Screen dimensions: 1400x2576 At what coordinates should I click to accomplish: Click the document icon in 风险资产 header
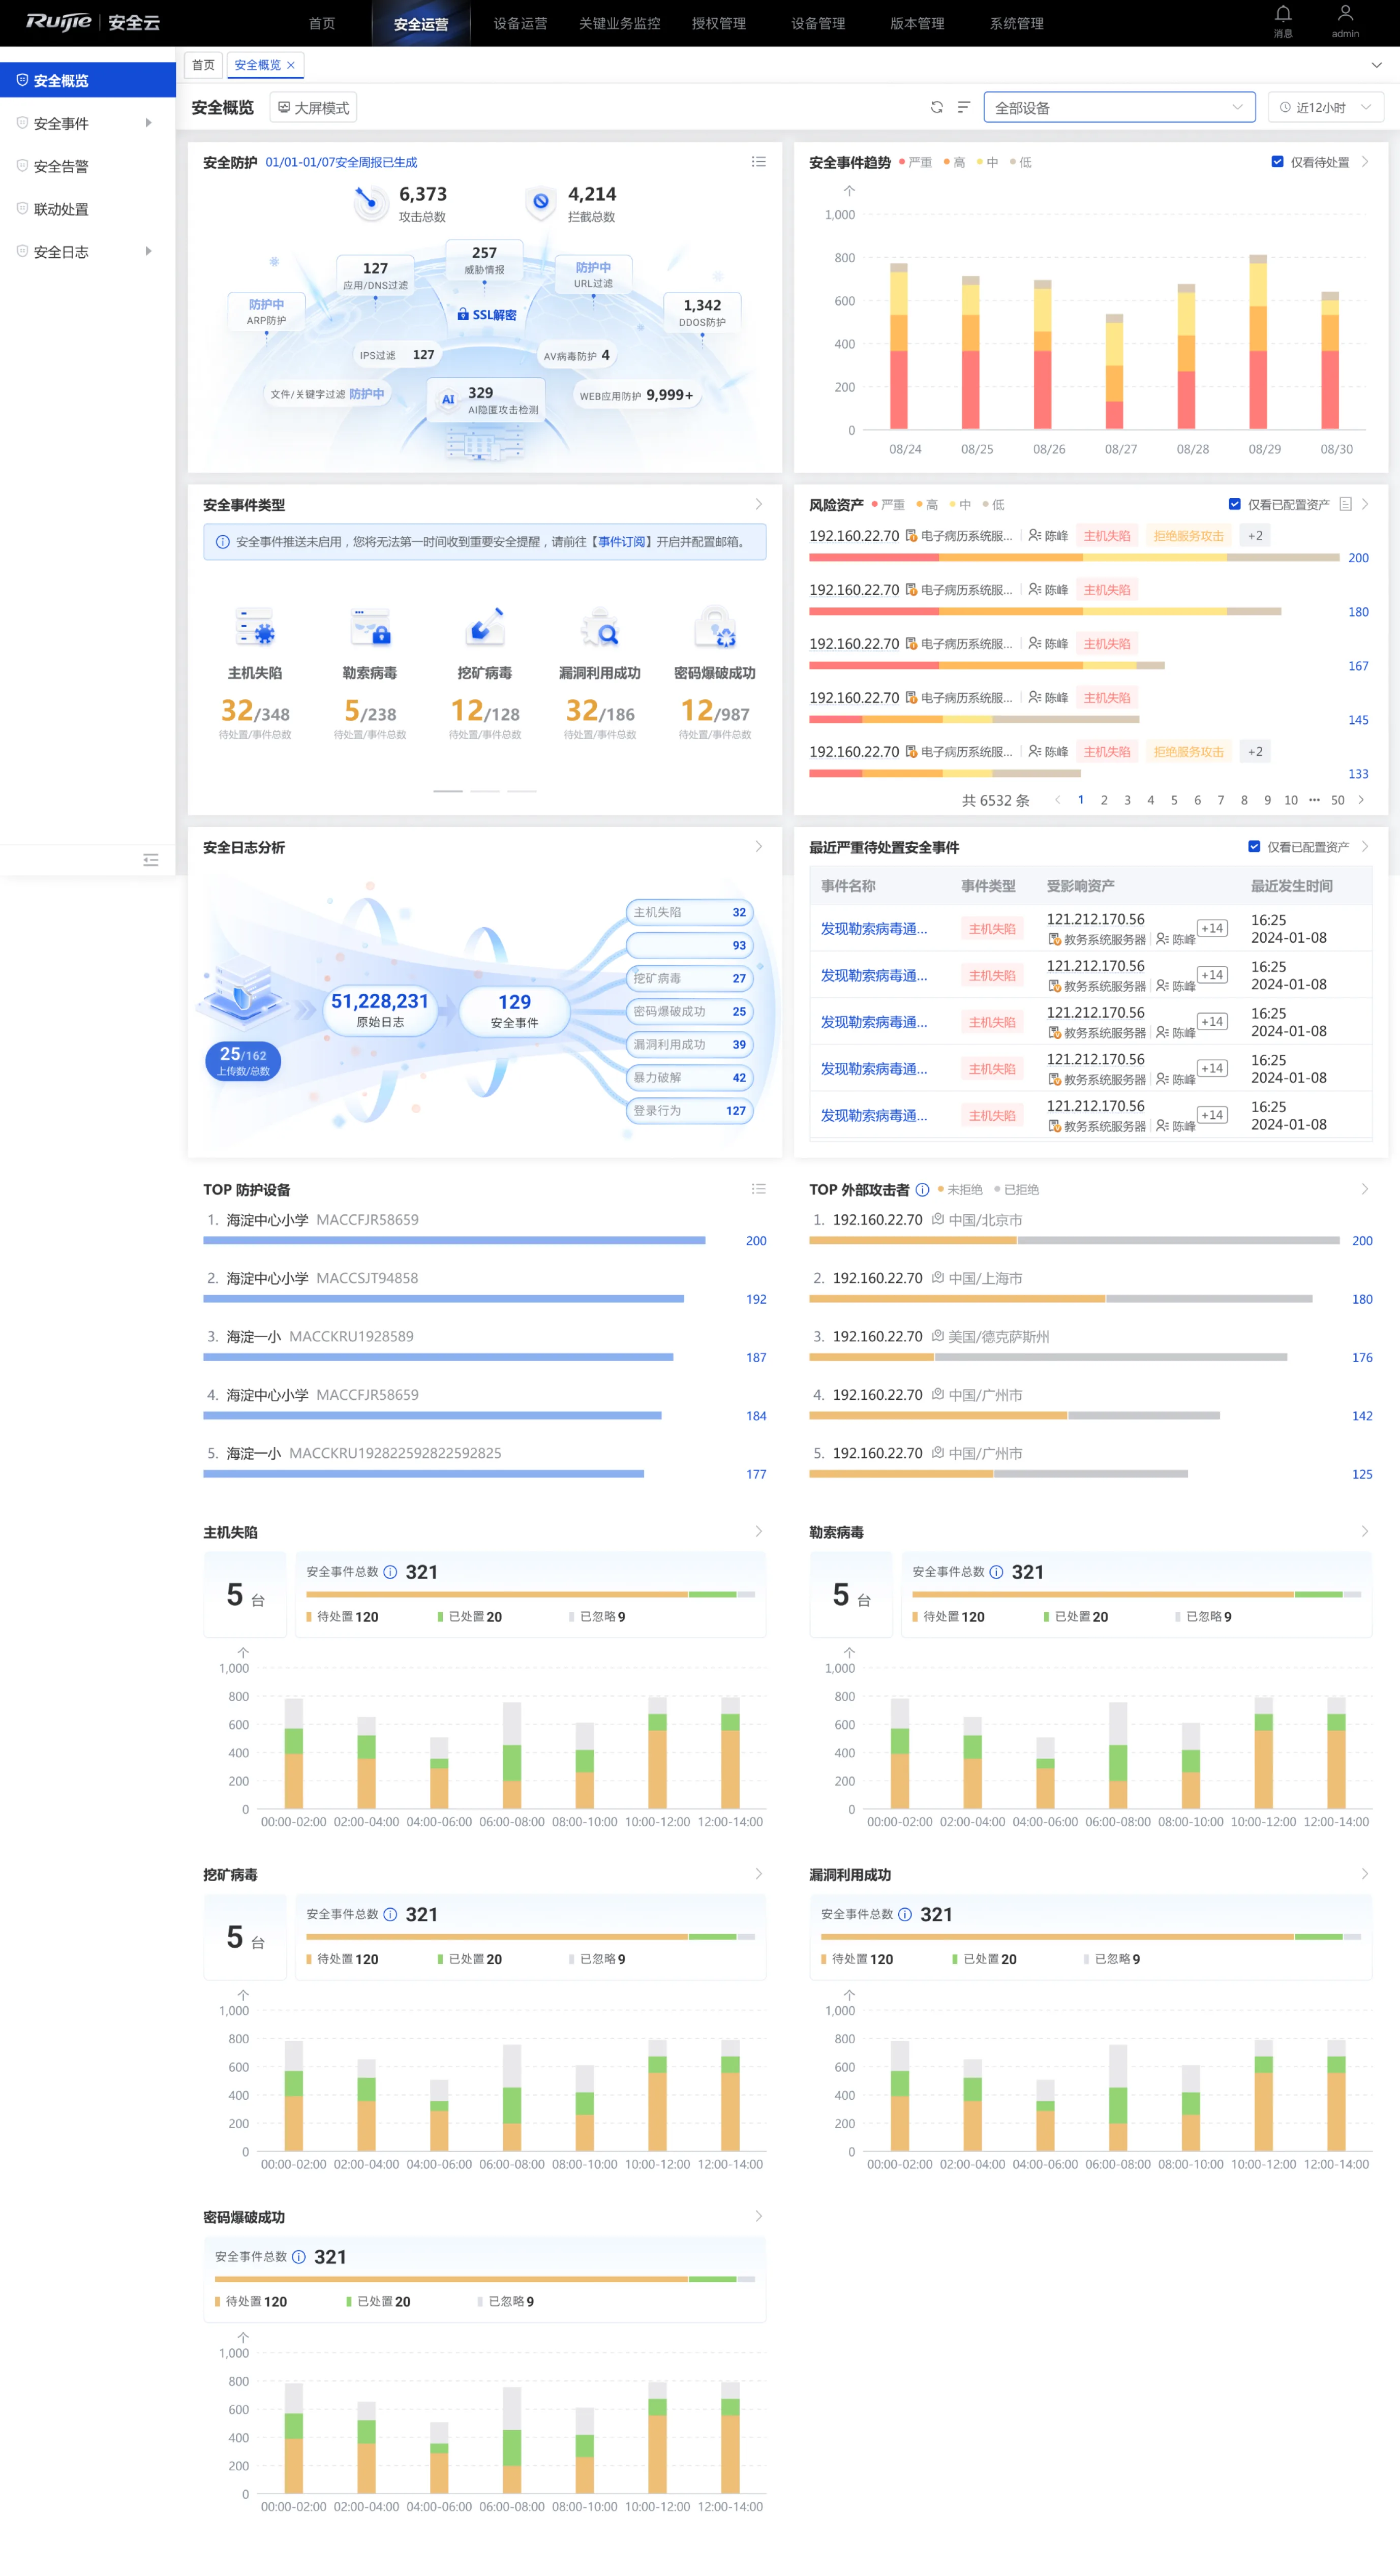point(1345,504)
